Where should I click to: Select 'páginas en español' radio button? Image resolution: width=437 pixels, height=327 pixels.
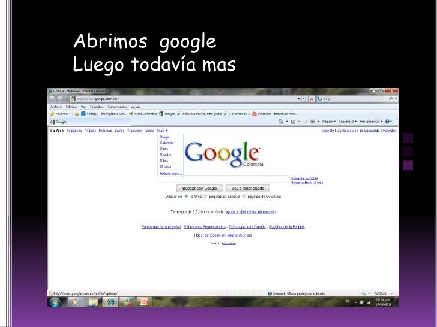click(205, 196)
